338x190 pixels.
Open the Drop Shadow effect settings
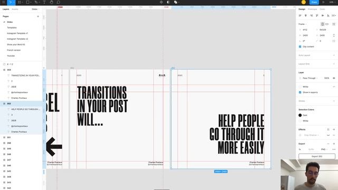(300, 135)
